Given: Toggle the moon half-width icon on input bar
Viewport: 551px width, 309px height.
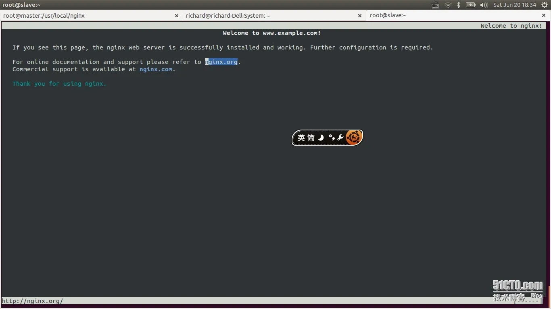Looking at the screenshot, I should click(321, 138).
